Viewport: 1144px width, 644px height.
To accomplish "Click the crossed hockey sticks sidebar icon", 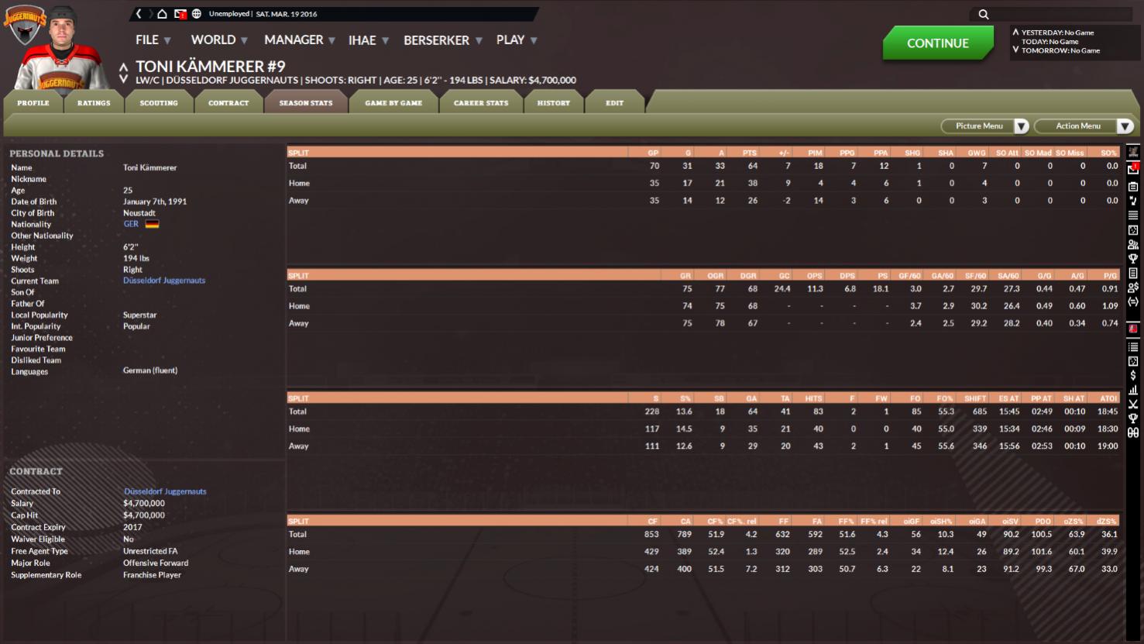I will pos(1133,405).
